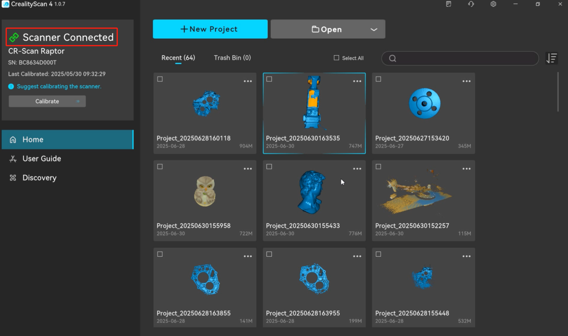Open the three-dot menu on Project_20250630155958
The height and width of the screenshot is (336, 568).
(247, 169)
